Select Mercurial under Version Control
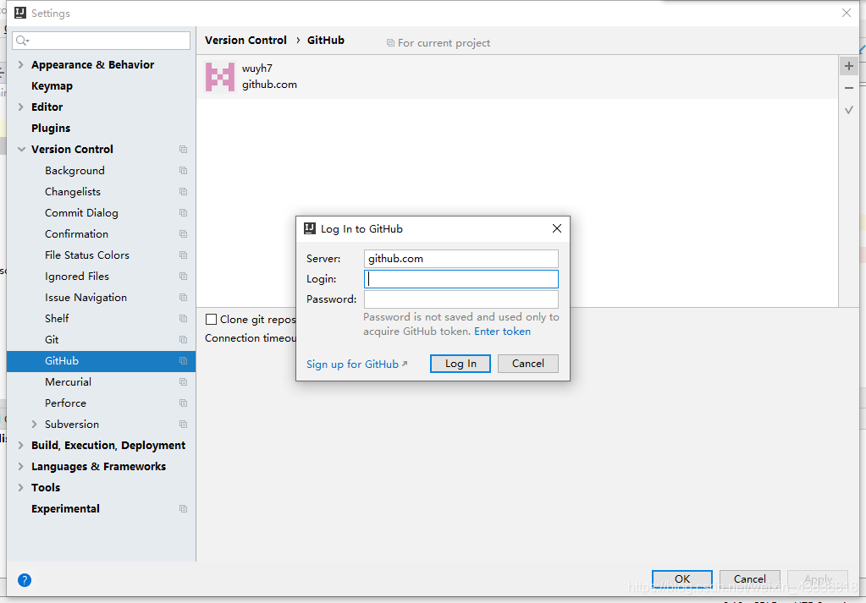This screenshot has height=603, width=866. point(68,381)
